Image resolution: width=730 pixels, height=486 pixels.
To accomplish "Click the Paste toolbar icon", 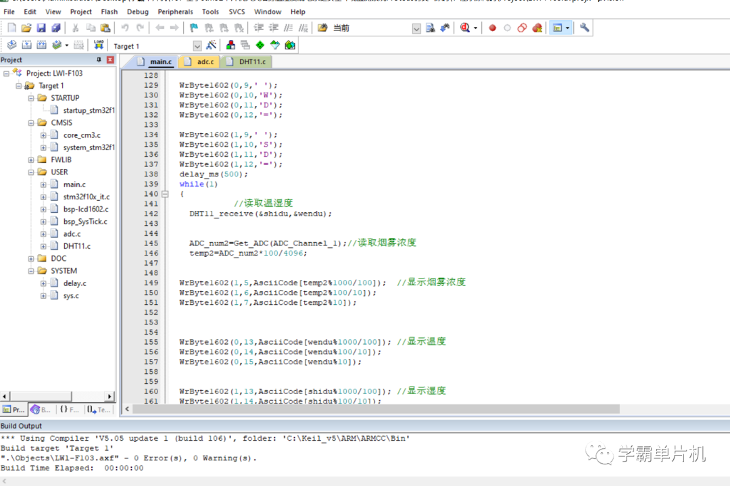I will click(x=105, y=28).
